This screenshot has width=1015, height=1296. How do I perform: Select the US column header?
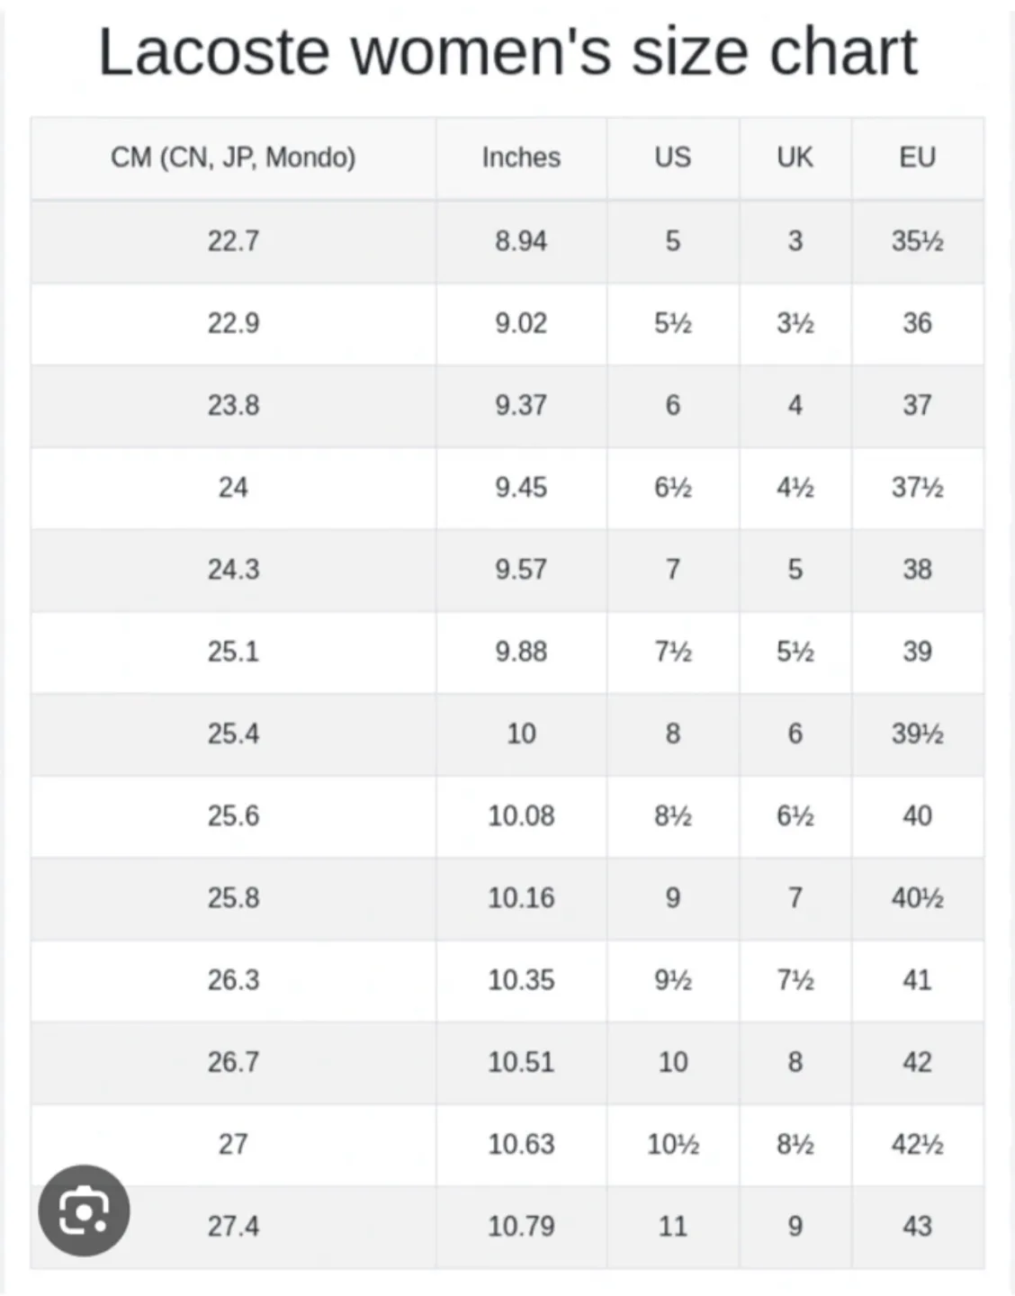(x=672, y=157)
